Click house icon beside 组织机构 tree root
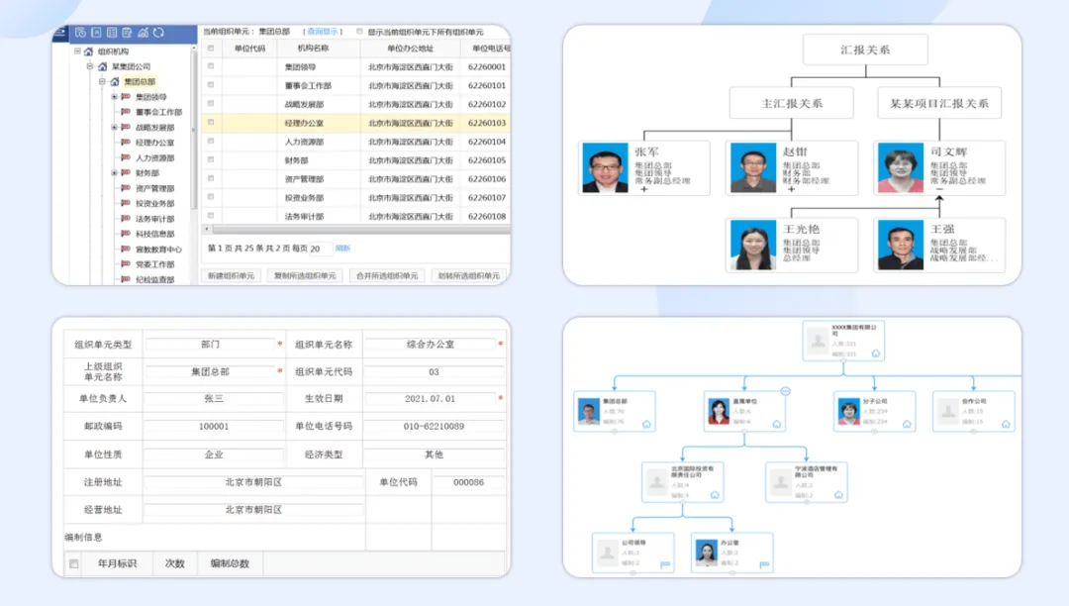Screen dimensions: 1069x606 pyautogui.click(x=88, y=51)
